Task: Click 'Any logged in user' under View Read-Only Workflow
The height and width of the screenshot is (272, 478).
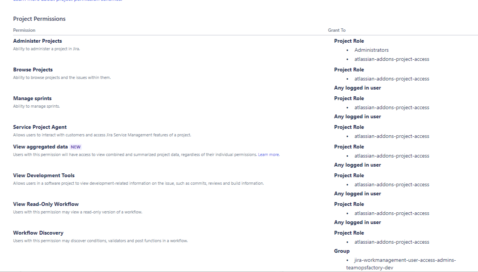Action: (357, 222)
